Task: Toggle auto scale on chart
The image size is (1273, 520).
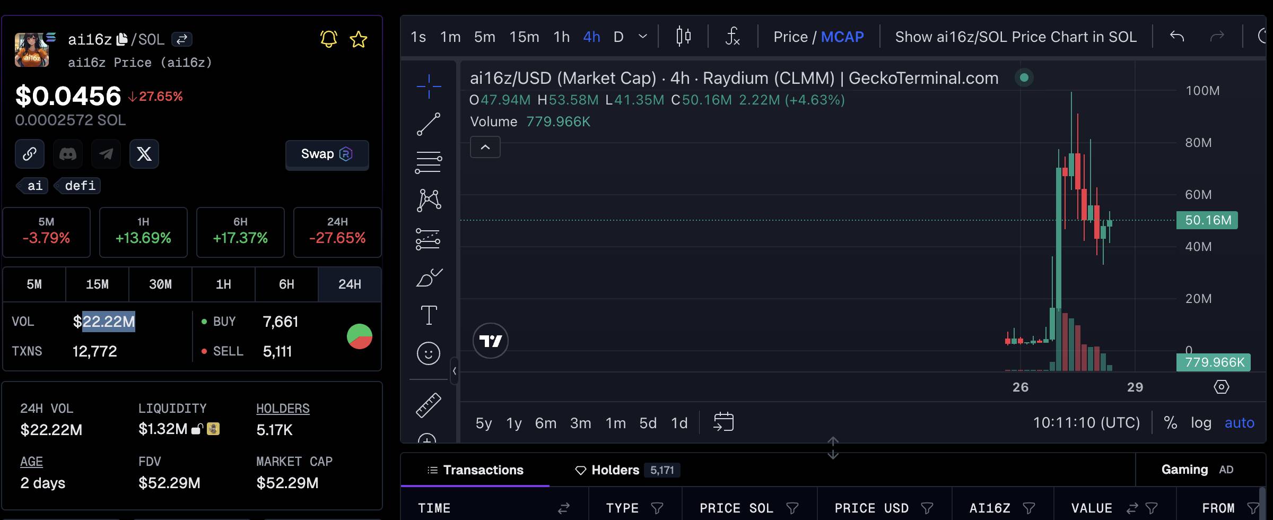Action: click(1239, 422)
